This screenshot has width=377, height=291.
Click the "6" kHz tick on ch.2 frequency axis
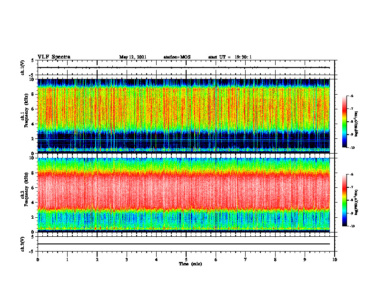pos(33,188)
